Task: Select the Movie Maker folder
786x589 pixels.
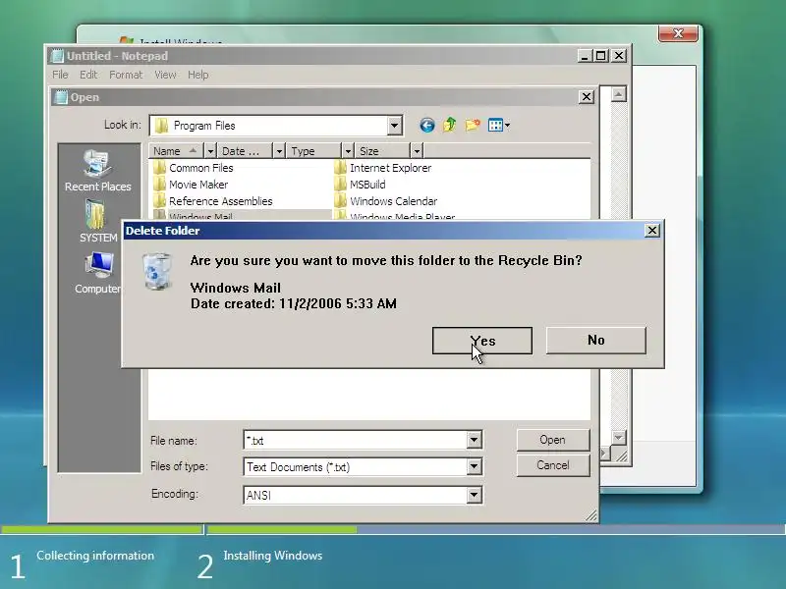Action: (x=191, y=185)
